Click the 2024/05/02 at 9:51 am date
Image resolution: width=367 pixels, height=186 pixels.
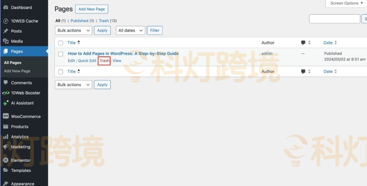coord(344,59)
